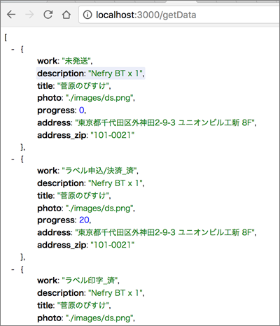The height and width of the screenshot is (326, 280).
Task: Click the second address_zip key
Action: [x=62, y=245]
